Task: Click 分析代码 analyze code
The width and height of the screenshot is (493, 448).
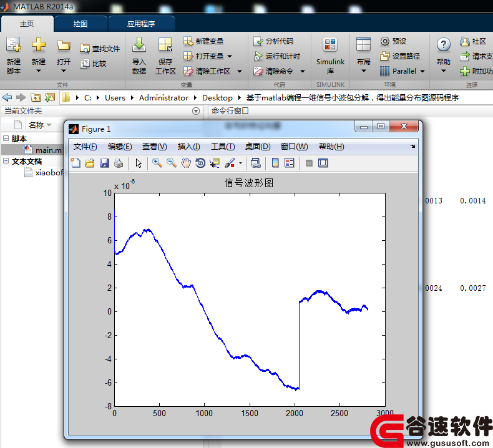Action: 273,41
